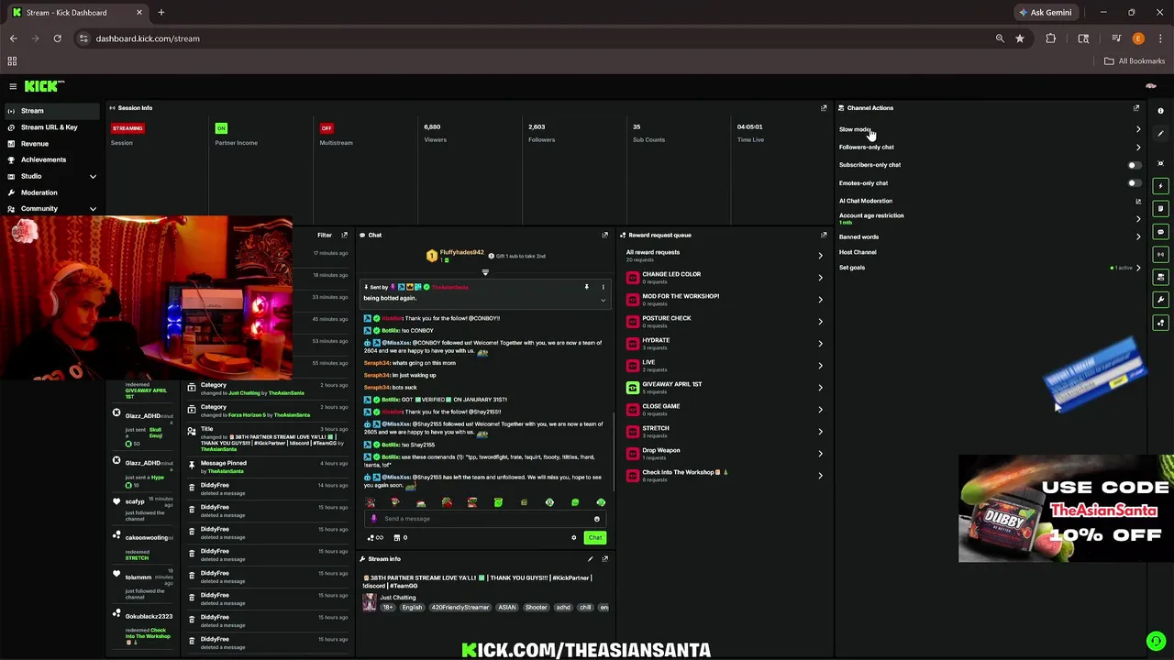Viewport: 1174px width, 660px height.
Task: Expand the Community sidebar section
Action: pos(93,209)
